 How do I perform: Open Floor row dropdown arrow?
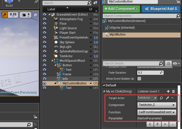(x=91, y=24)
